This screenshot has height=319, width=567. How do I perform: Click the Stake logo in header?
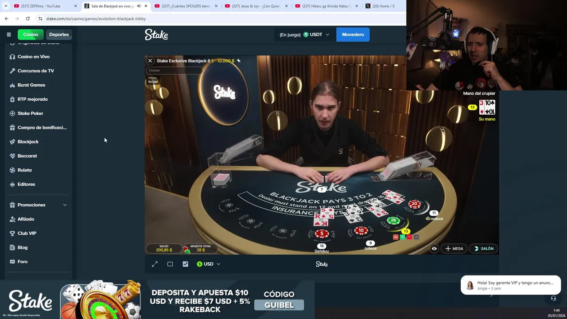156,35
